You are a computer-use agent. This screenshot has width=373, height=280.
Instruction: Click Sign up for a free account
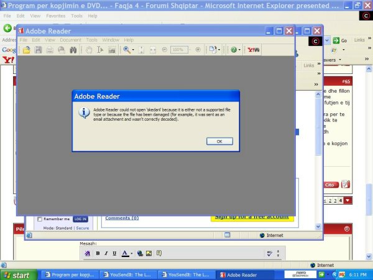[x=252, y=217]
